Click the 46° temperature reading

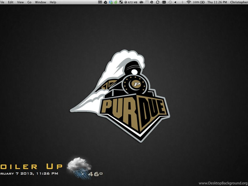(x=95, y=174)
